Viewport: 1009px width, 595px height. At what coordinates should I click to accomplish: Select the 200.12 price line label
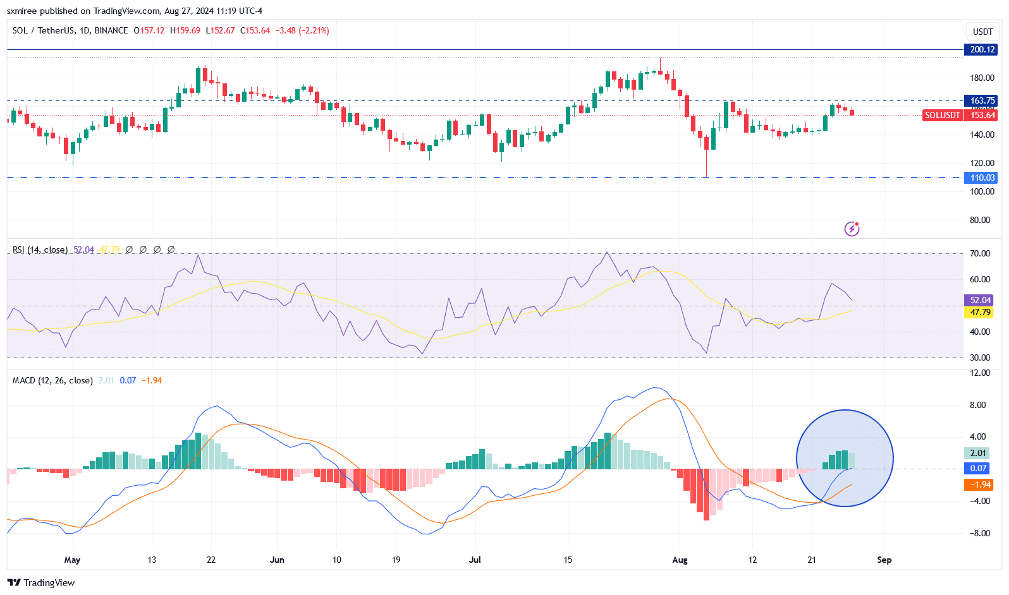click(981, 49)
